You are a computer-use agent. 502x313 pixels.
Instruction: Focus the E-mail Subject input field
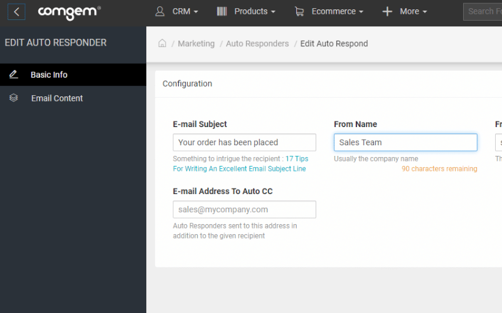click(x=244, y=143)
